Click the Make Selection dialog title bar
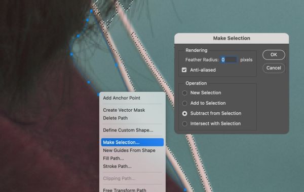This screenshot has height=192, width=304. click(x=232, y=38)
